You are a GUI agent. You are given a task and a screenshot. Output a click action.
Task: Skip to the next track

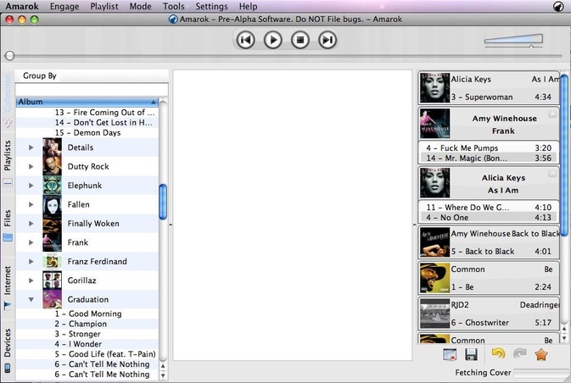(x=327, y=39)
